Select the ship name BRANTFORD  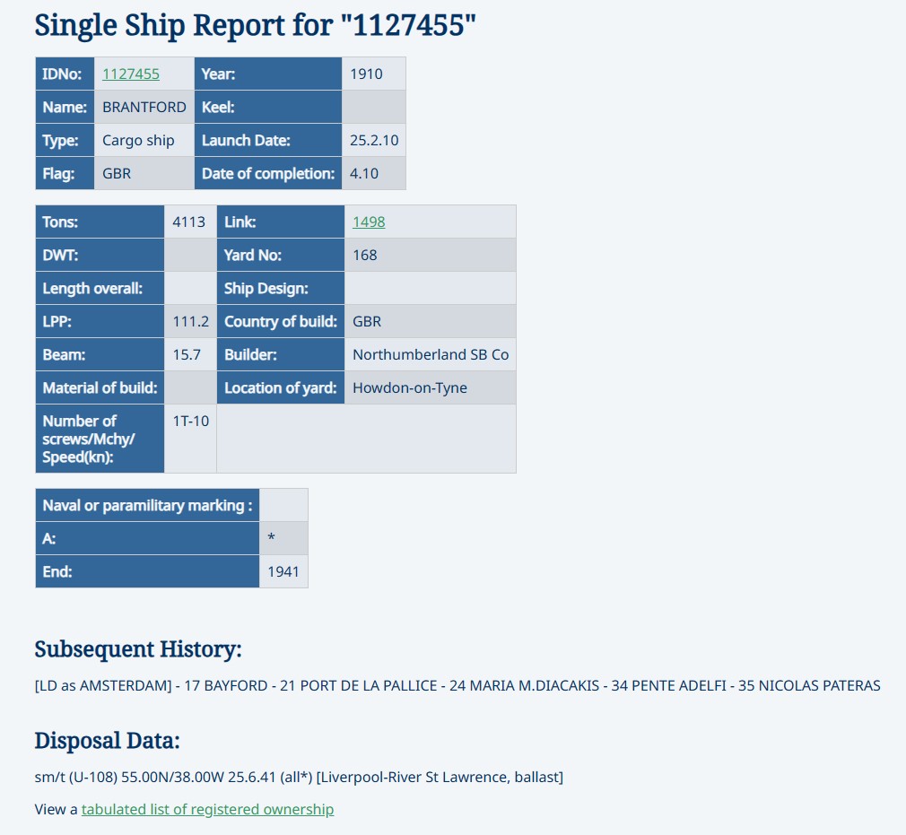coord(144,107)
